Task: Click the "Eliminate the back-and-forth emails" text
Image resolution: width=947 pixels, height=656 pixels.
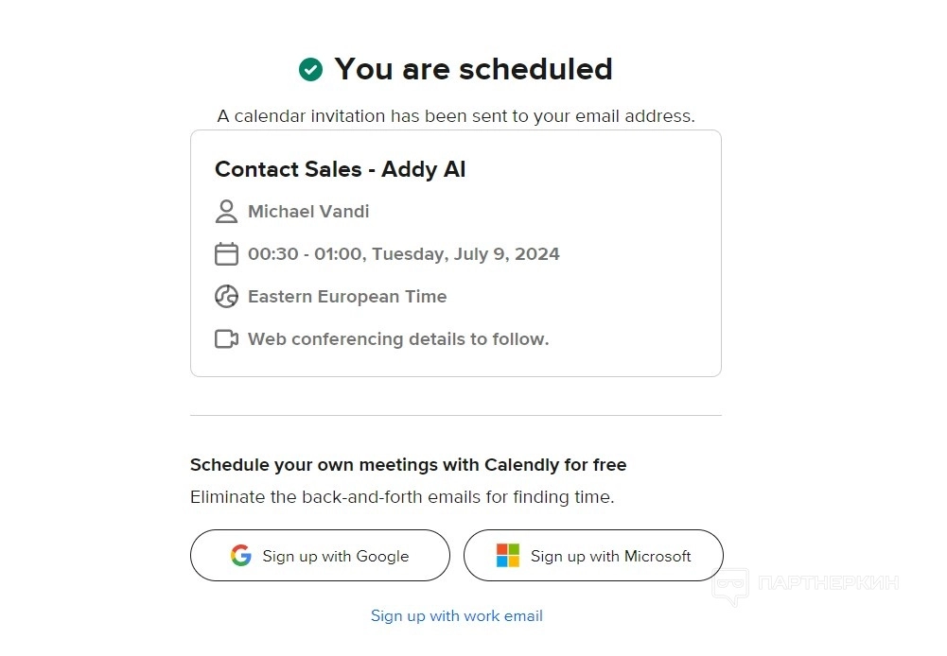Action: tap(402, 497)
